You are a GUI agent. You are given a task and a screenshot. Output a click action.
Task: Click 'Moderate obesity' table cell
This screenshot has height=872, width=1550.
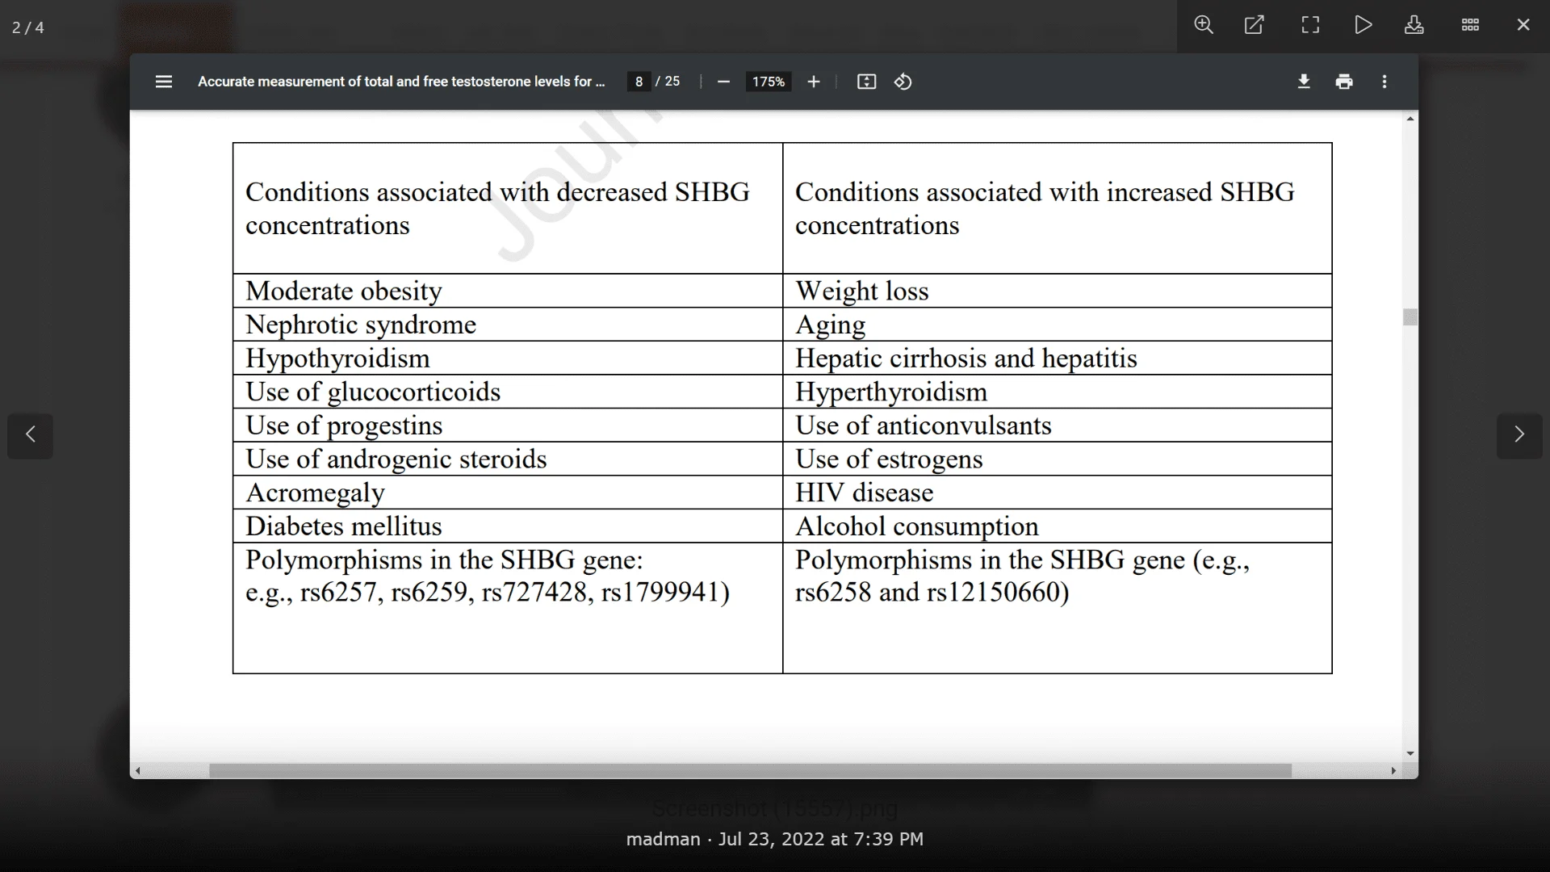(x=508, y=291)
